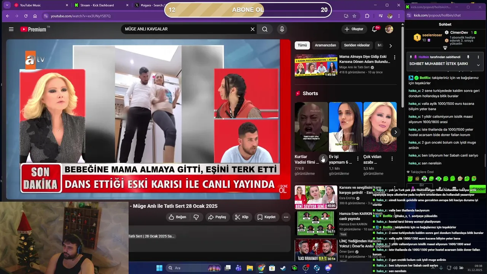Select the Tümü filter chip
487x274 pixels.
point(302,45)
